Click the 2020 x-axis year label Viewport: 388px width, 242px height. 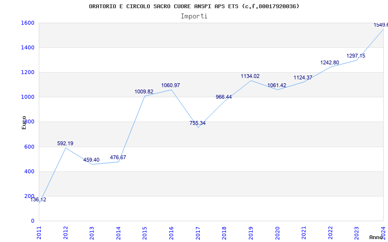(x=277, y=233)
